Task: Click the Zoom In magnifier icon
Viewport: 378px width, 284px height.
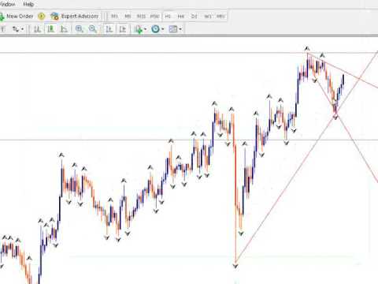Action: tap(79, 29)
